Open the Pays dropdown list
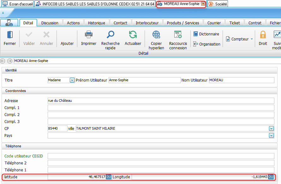This screenshot has height=184, width=281. point(271,136)
